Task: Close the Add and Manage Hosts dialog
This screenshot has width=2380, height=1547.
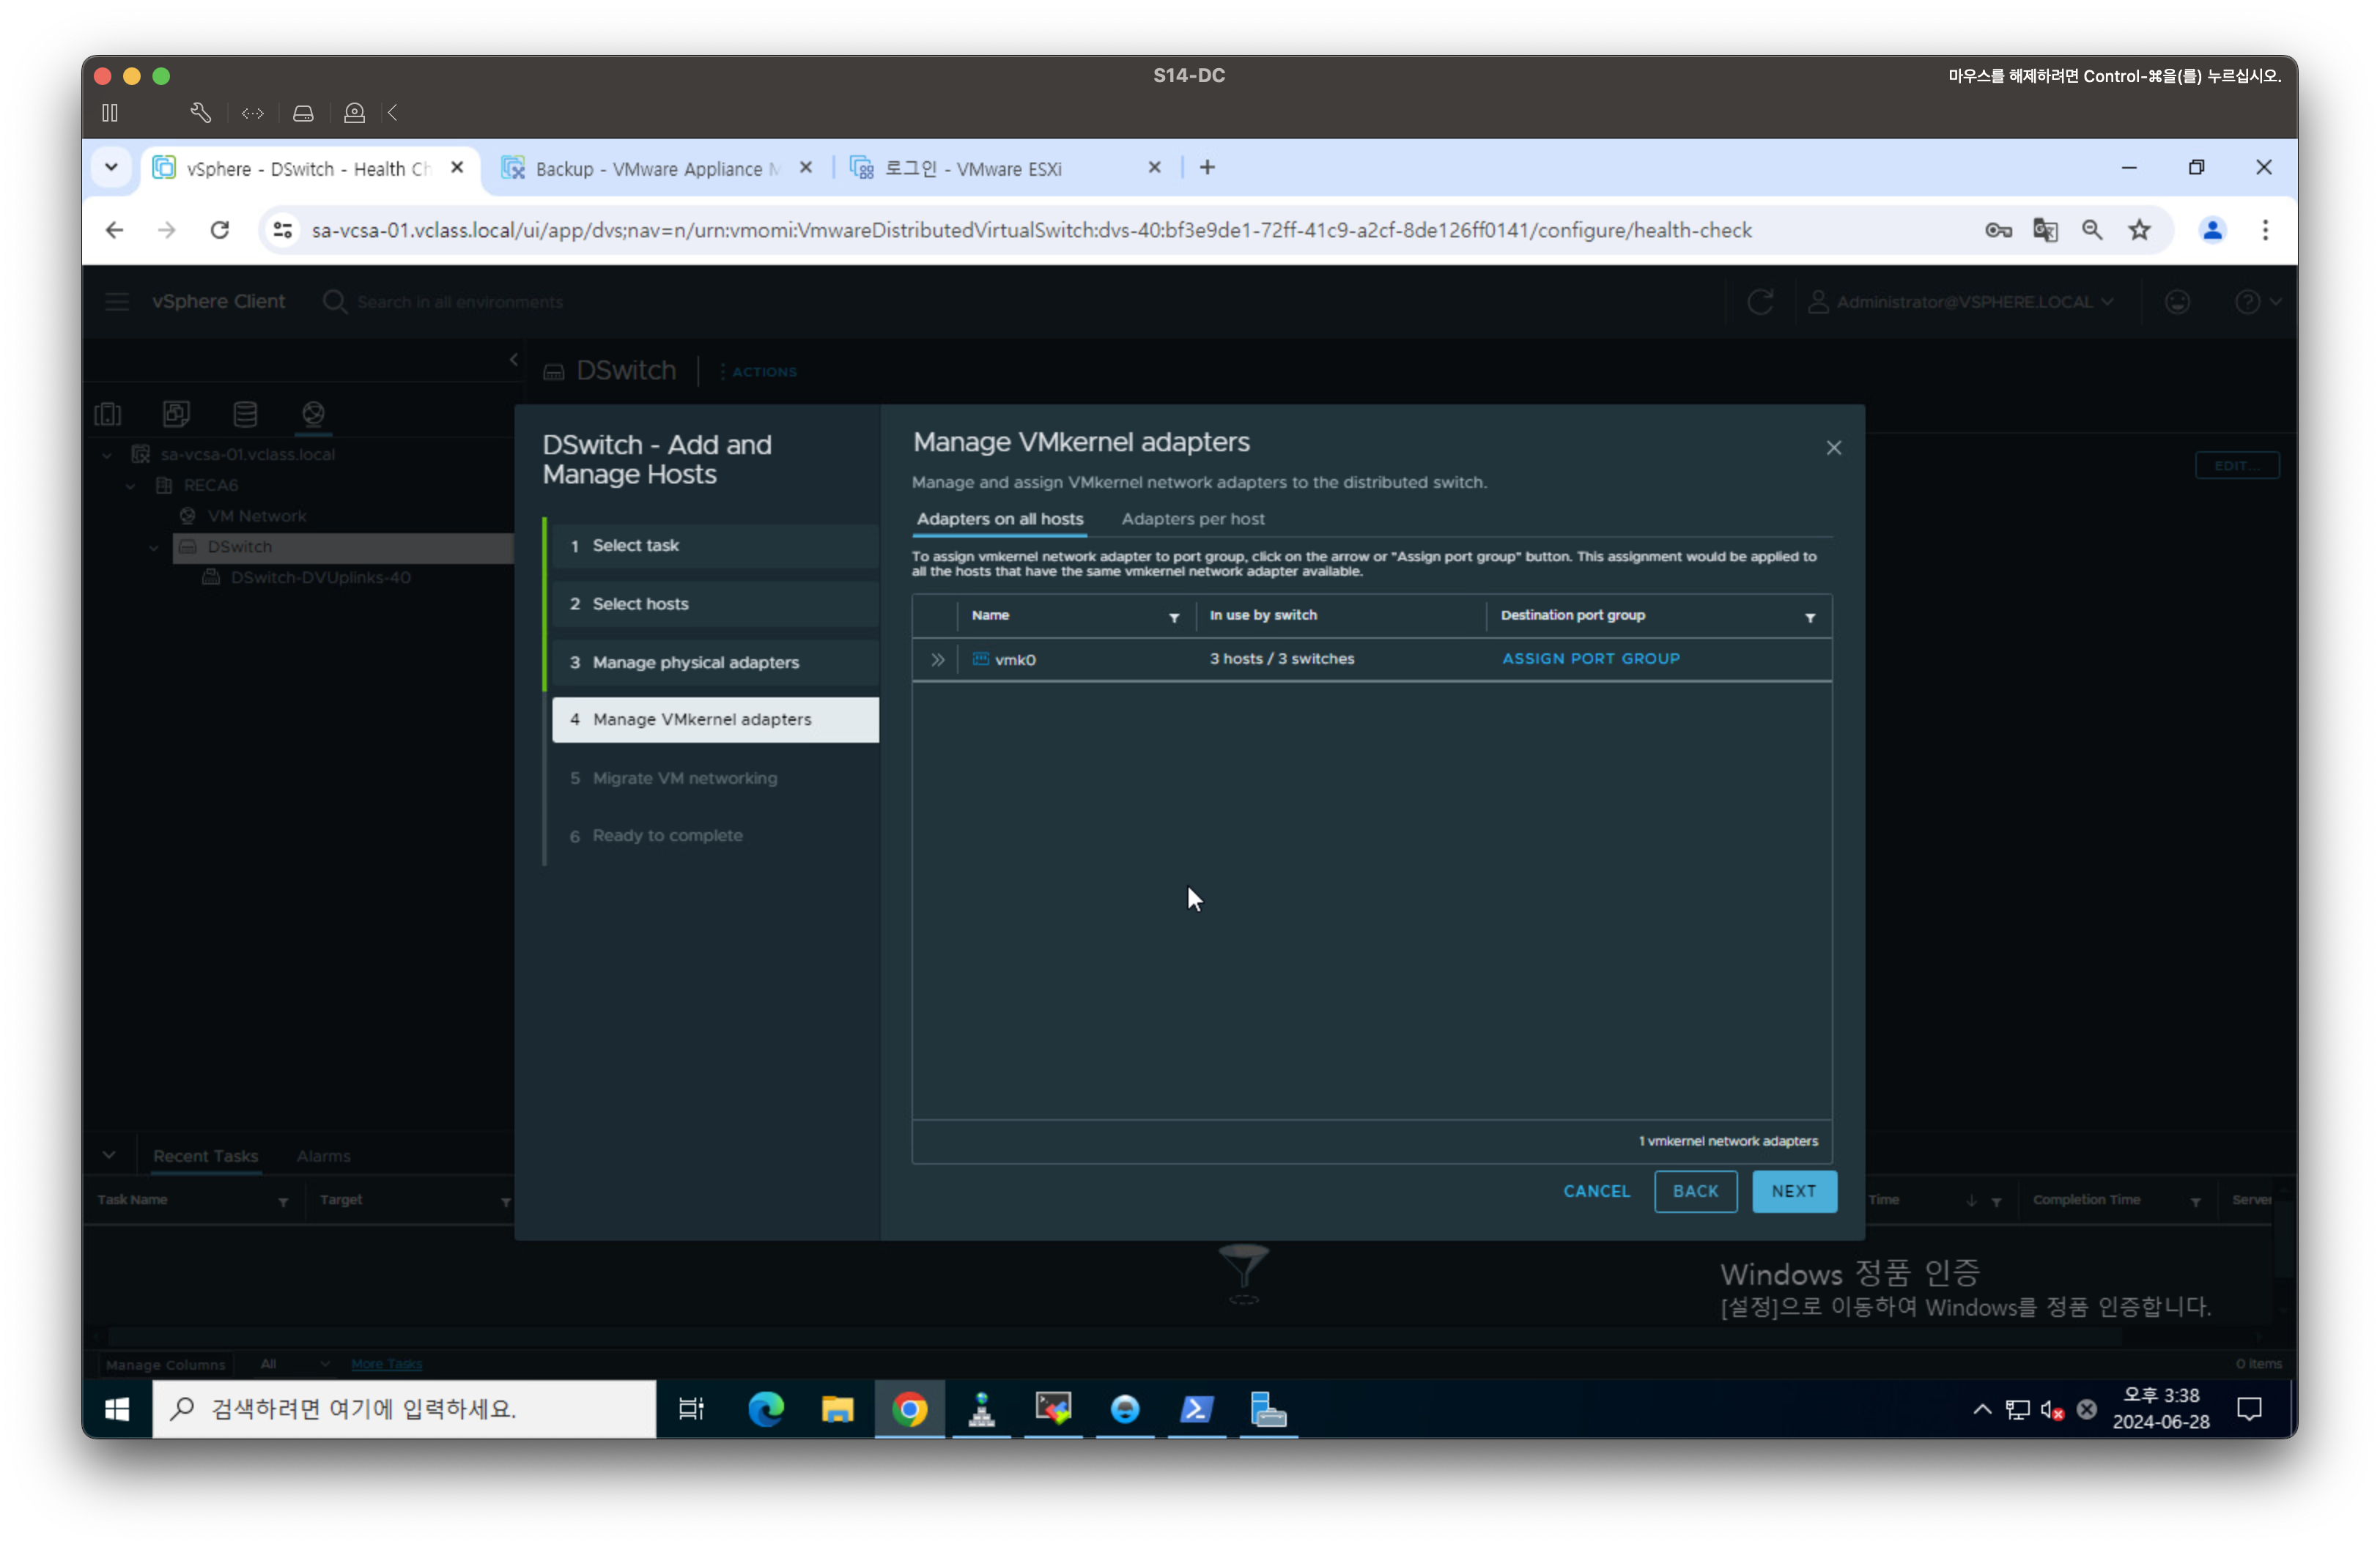Action: pyautogui.click(x=1833, y=448)
